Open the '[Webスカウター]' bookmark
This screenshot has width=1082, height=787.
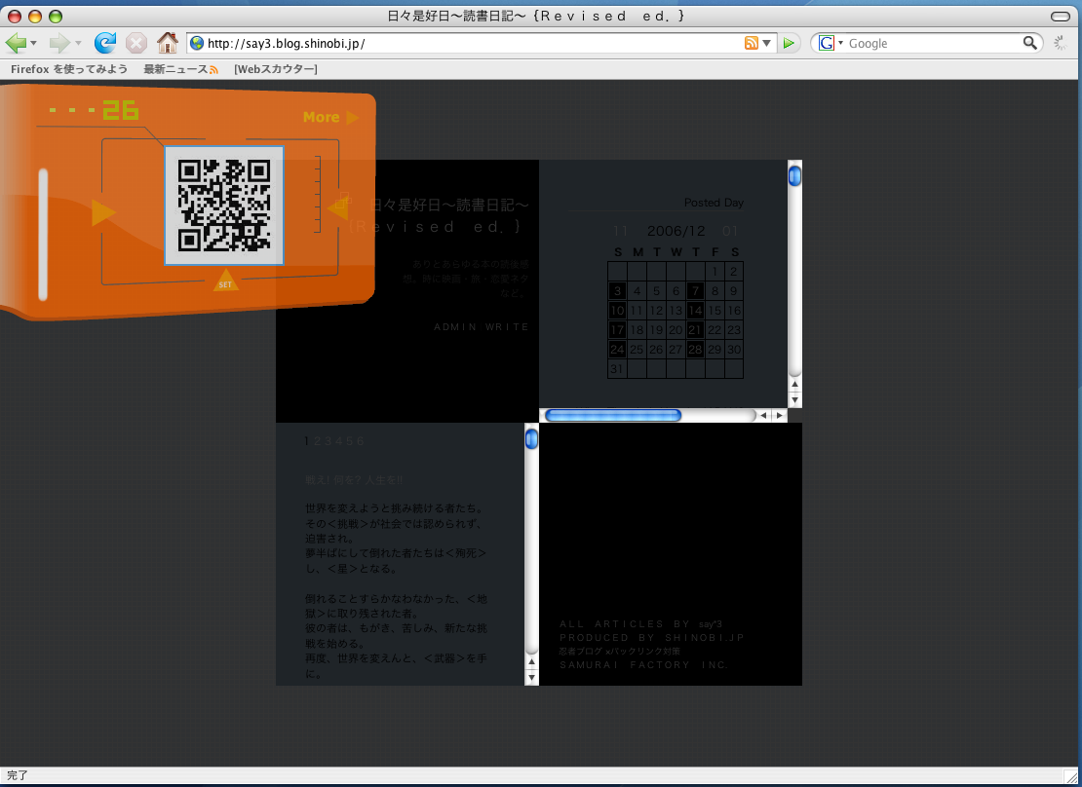[x=276, y=69]
